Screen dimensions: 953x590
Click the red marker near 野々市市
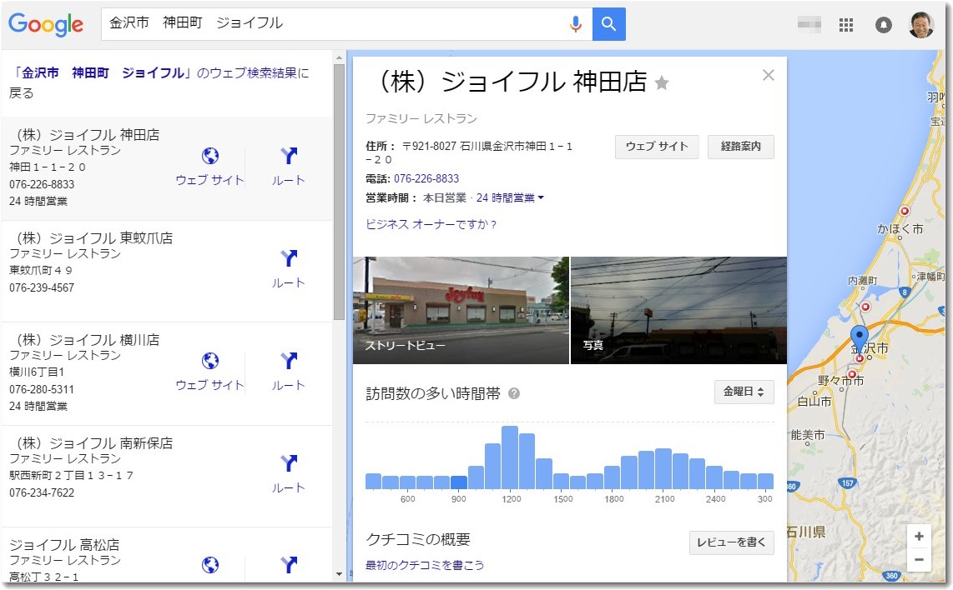click(x=852, y=374)
